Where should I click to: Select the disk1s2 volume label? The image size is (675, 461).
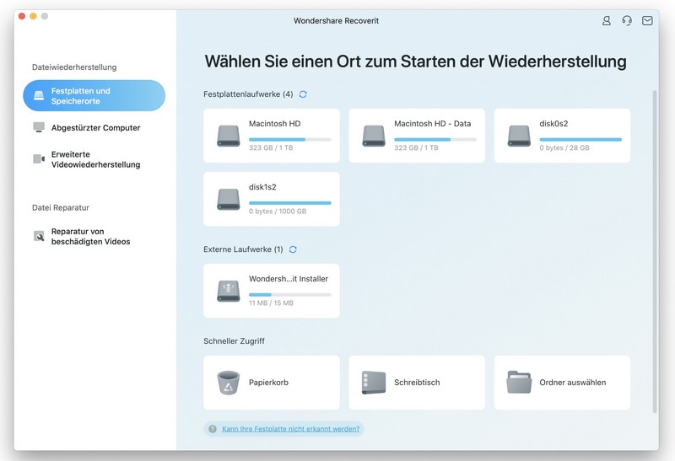pos(262,187)
